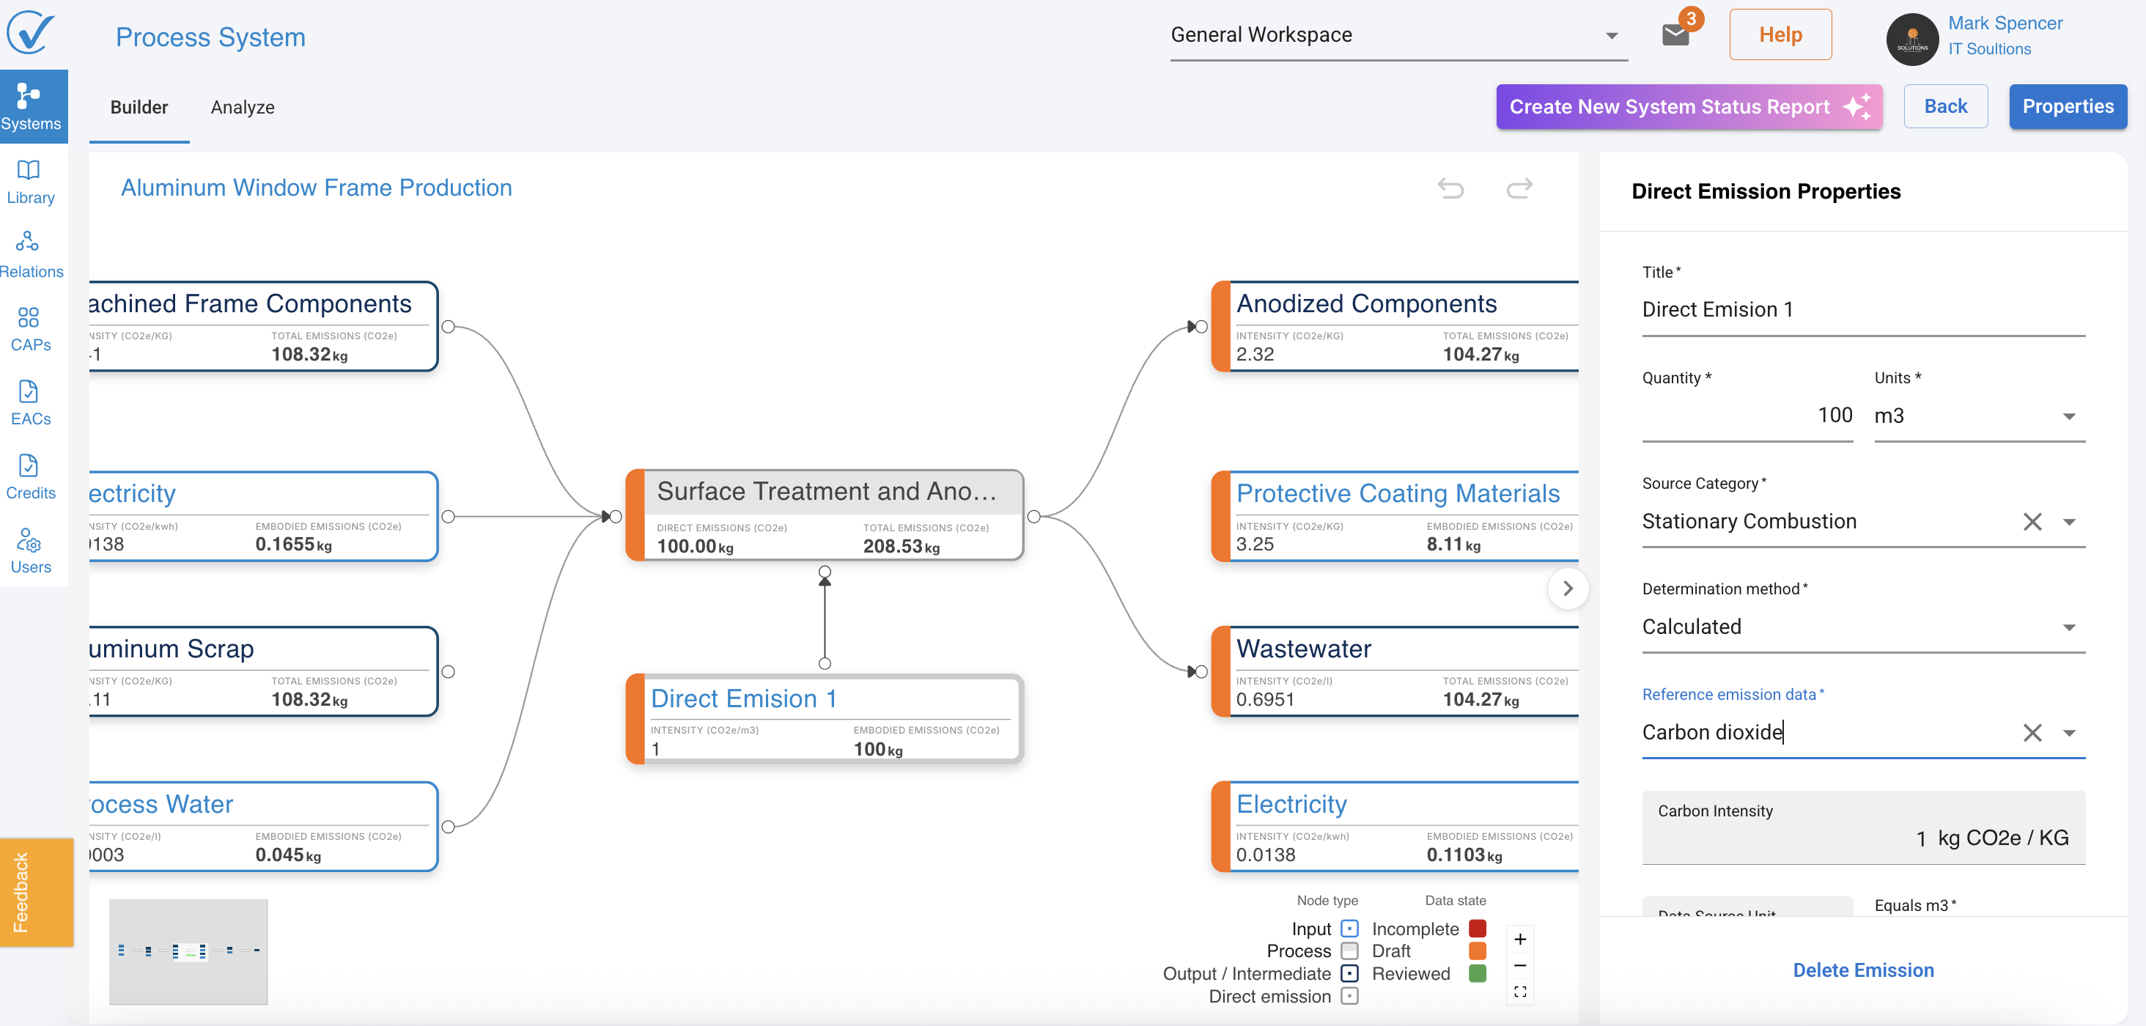The image size is (2146, 1026).
Task: Switch to the Analyze tab
Action: coord(243,108)
